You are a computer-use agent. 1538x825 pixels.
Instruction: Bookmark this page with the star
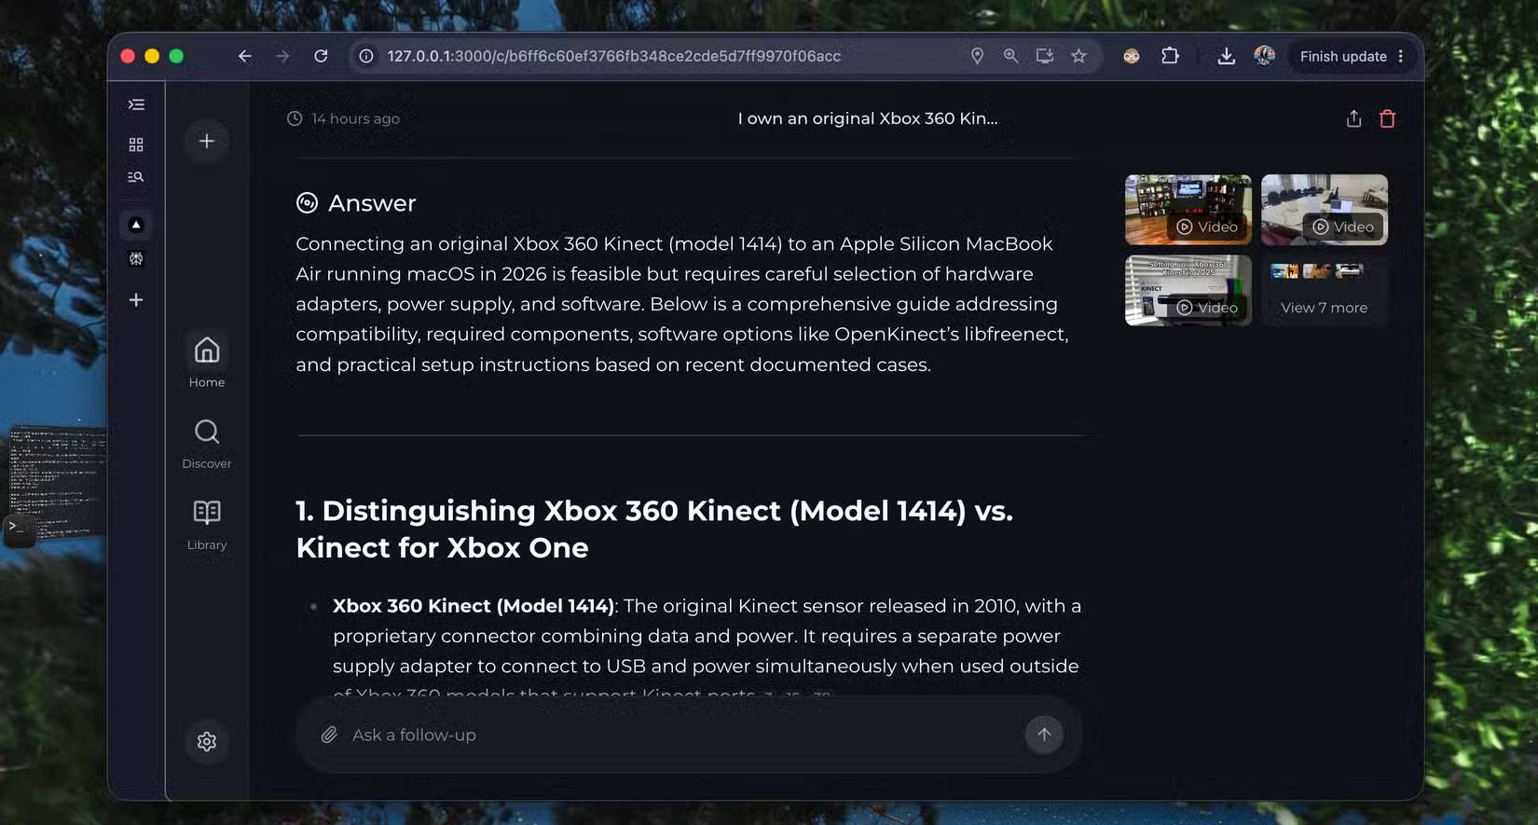click(1078, 56)
